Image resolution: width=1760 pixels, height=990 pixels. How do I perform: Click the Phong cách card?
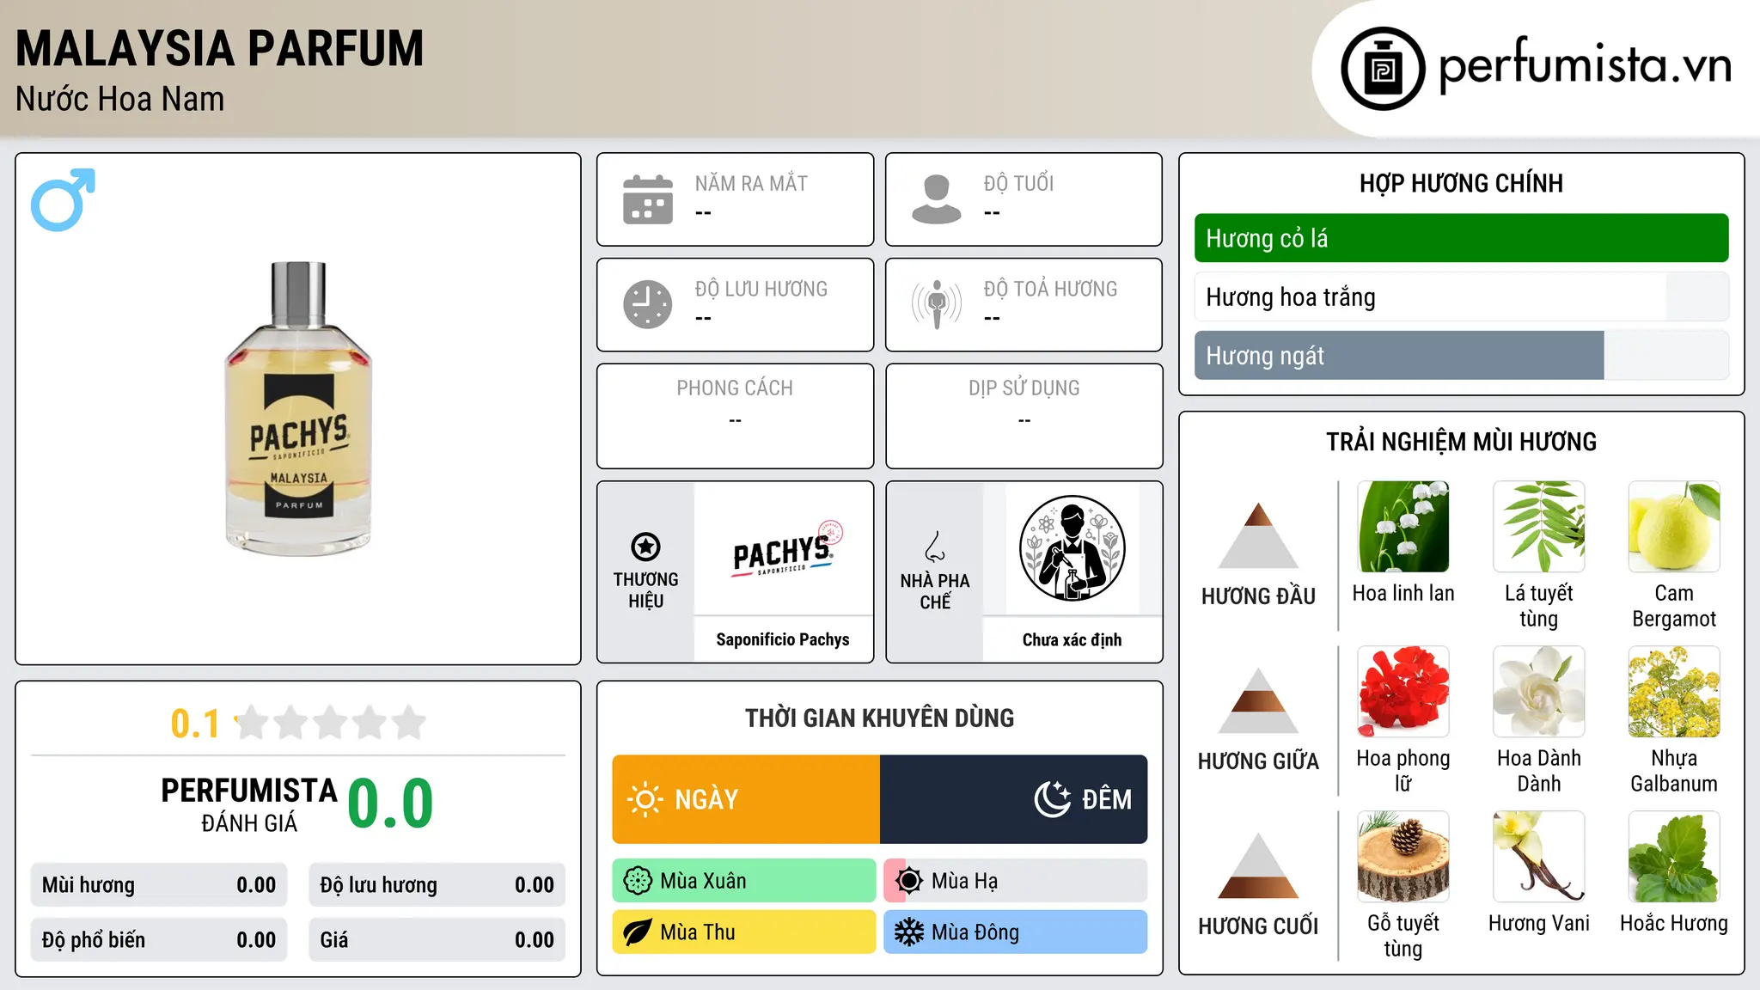coord(736,416)
